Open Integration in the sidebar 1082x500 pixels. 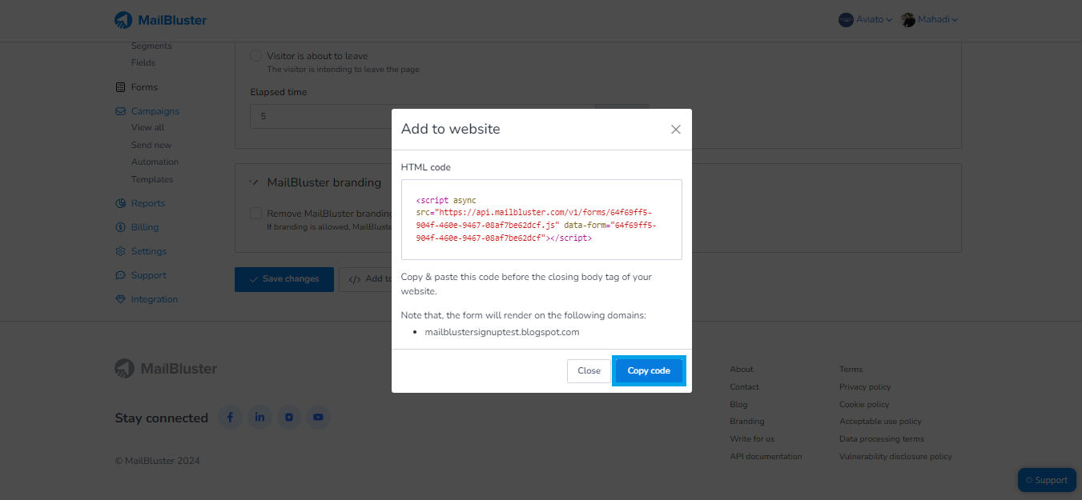[155, 299]
